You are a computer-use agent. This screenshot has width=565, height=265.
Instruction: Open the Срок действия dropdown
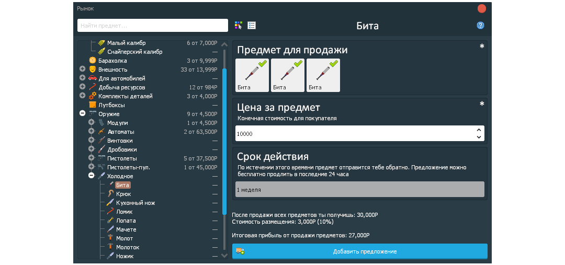tap(359, 190)
